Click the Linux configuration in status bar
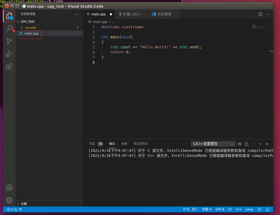This screenshot has width=280, height=215. click(x=249, y=209)
